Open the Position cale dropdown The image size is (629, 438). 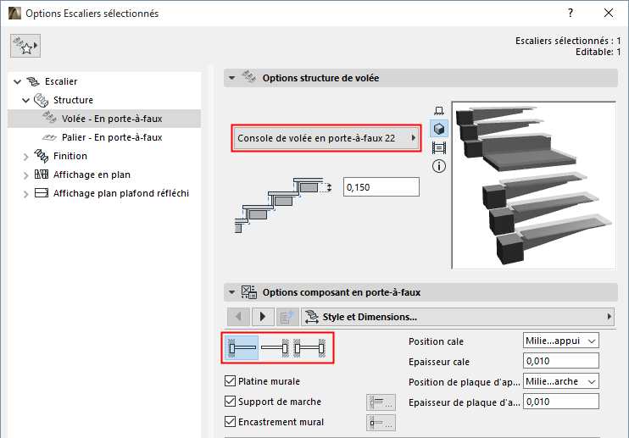pos(561,341)
